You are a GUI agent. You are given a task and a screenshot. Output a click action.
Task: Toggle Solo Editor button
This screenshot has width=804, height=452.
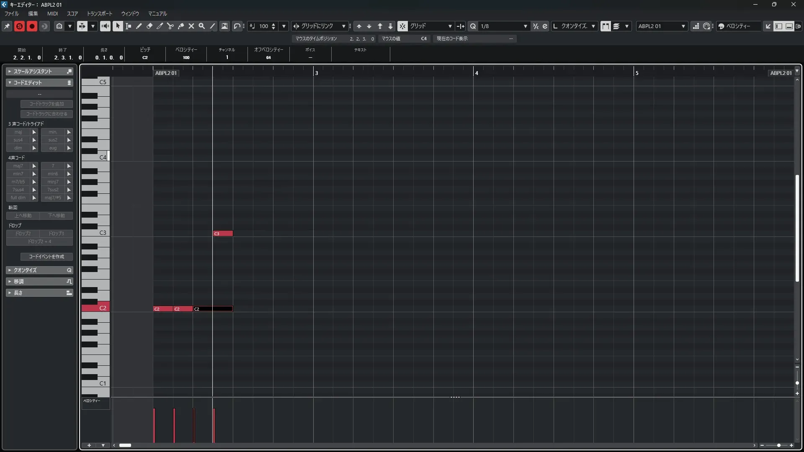click(19, 26)
